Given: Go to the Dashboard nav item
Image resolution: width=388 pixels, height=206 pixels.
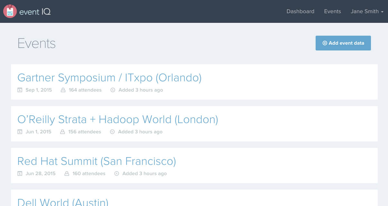Looking at the screenshot, I should (300, 12).
